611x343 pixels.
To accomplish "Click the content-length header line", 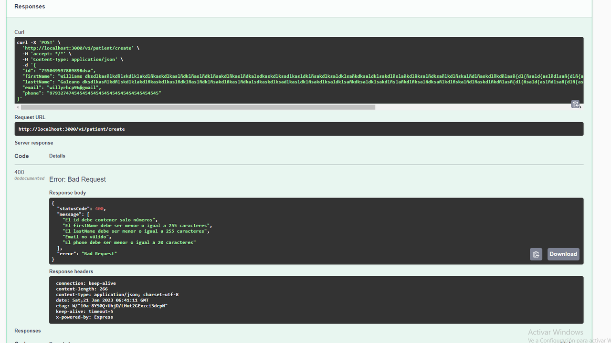I will [82, 289].
